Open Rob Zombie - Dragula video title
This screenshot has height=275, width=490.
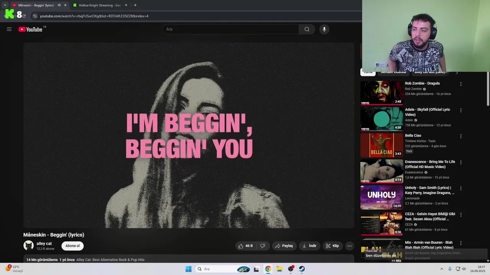[422, 83]
